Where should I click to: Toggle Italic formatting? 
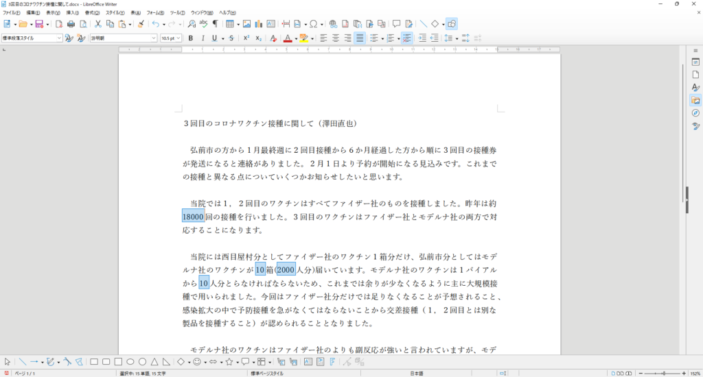[x=203, y=38]
